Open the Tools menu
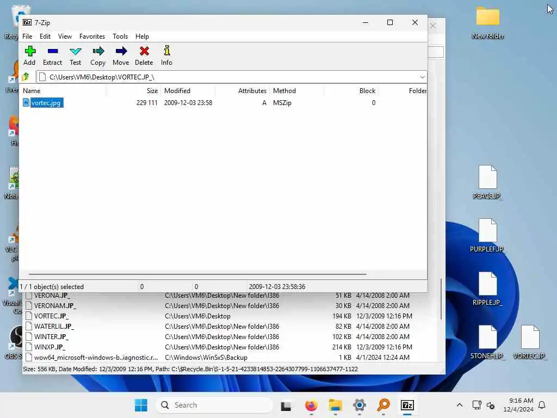This screenshot has width=557, height=418. point(120,36)
